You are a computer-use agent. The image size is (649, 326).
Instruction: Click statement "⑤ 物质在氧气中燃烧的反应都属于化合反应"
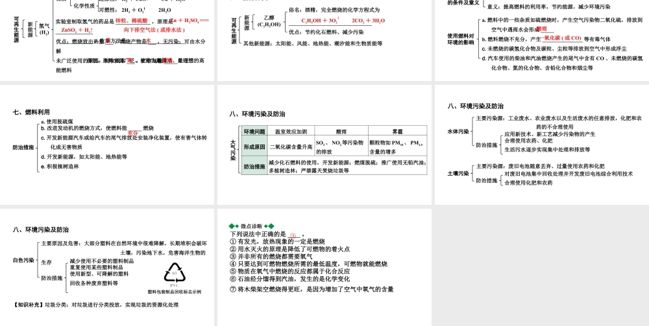click(289, 271)
